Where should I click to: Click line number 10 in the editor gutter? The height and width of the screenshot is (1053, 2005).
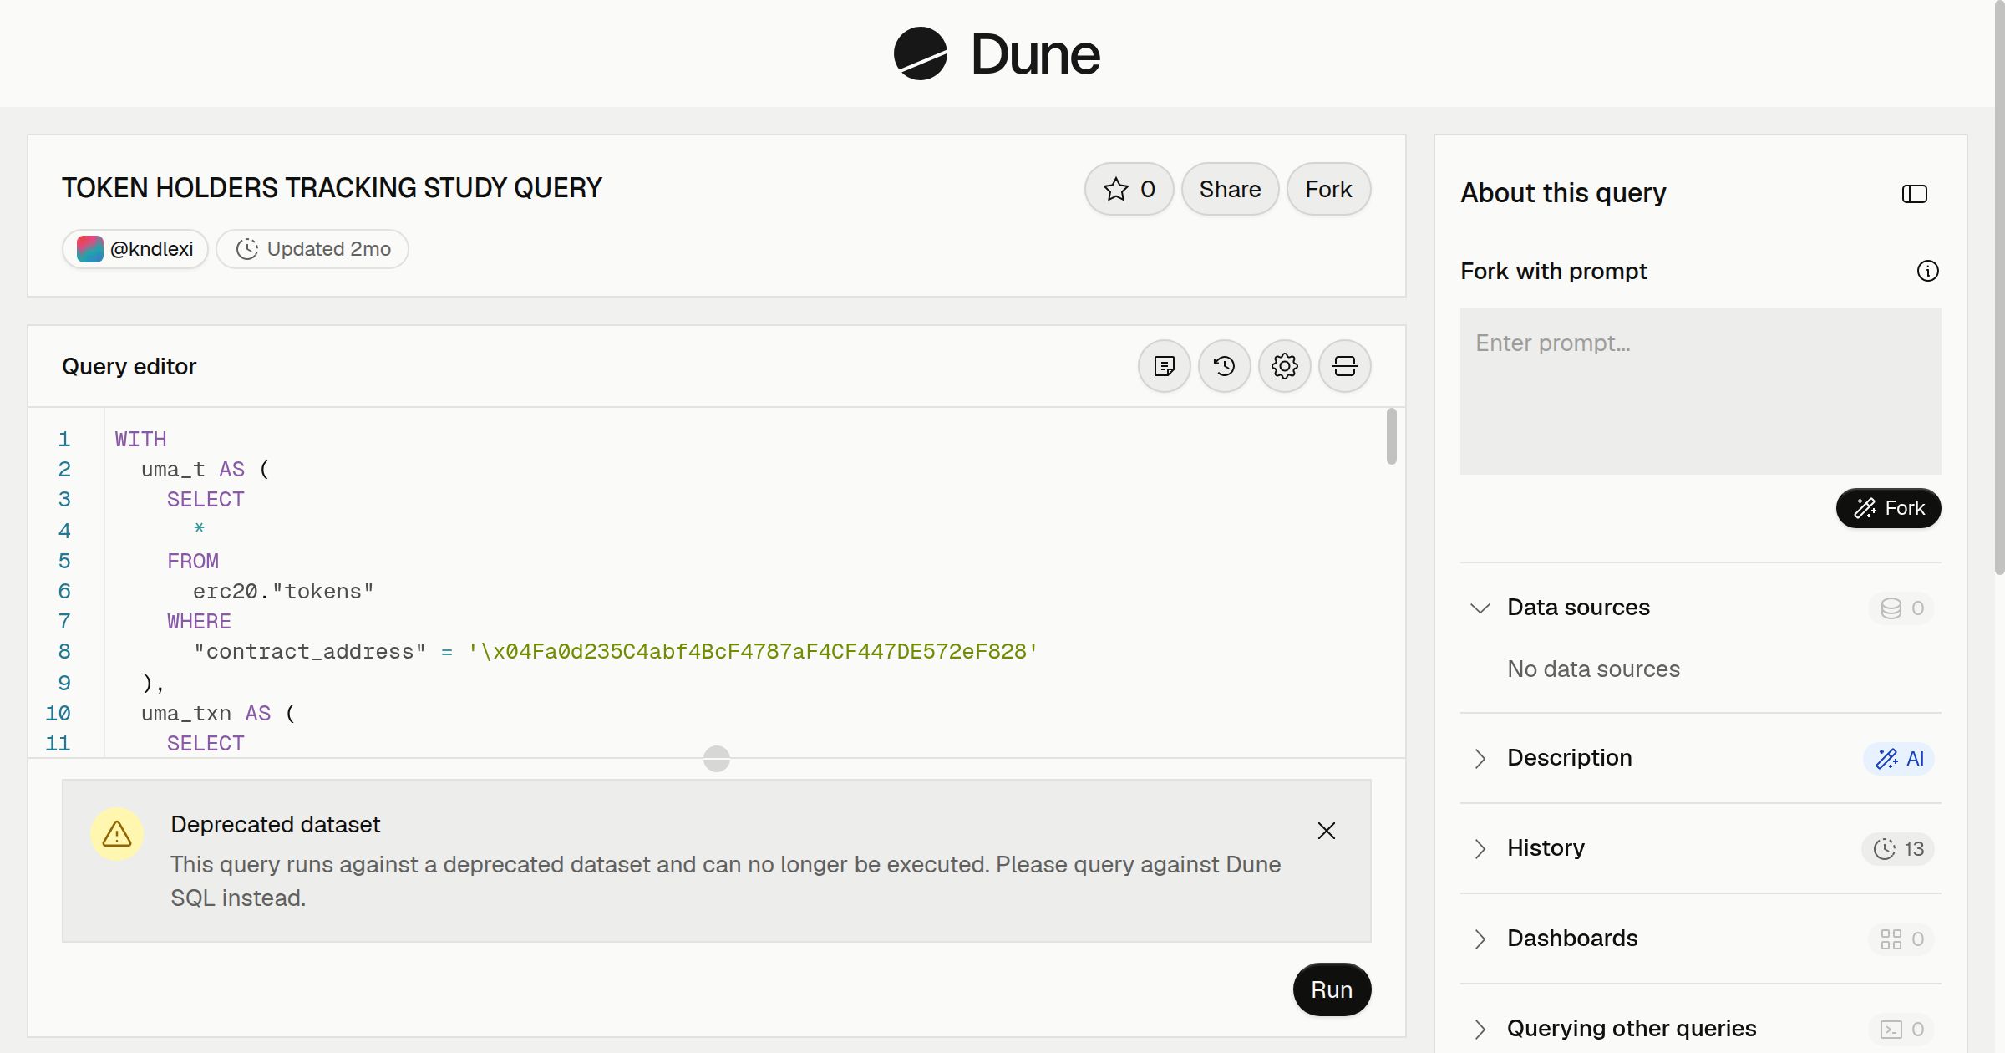tap(58, 714)
